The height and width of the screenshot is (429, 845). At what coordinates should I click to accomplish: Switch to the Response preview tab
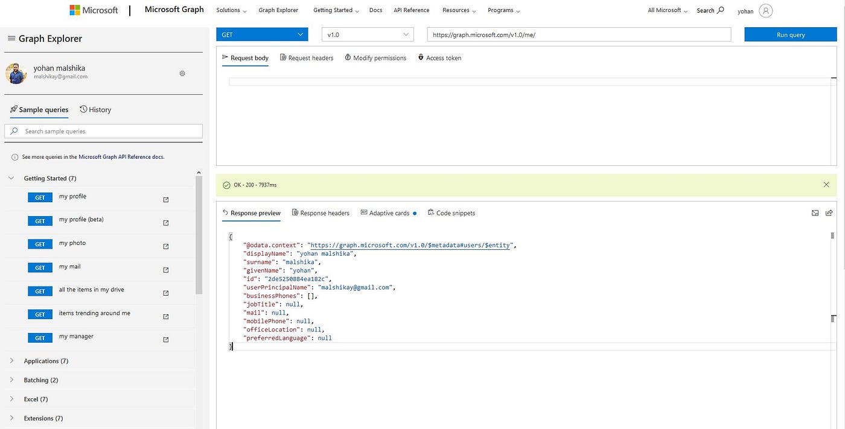[252, 213]
